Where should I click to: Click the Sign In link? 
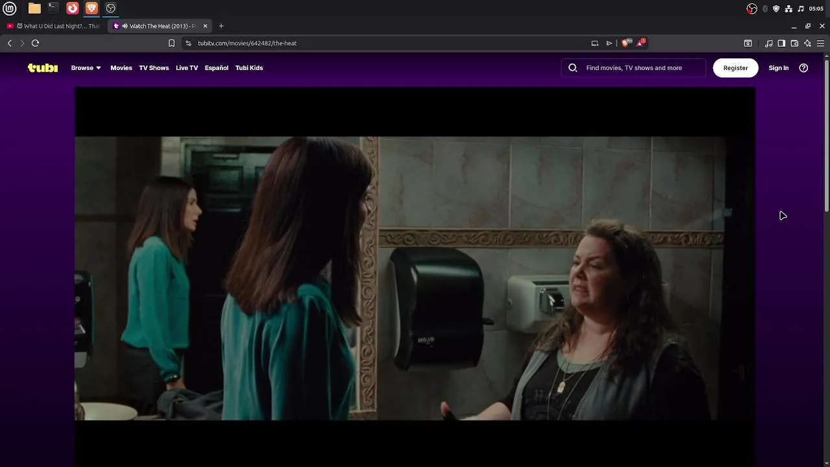[778, 67]
